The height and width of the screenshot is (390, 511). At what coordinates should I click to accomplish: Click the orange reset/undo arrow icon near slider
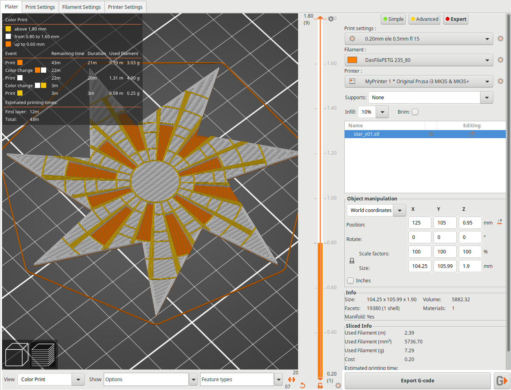point(303,386)
